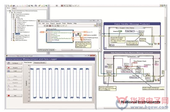Click Configure button on front panel
The image size is (170, 112).
tap(14, 63)
